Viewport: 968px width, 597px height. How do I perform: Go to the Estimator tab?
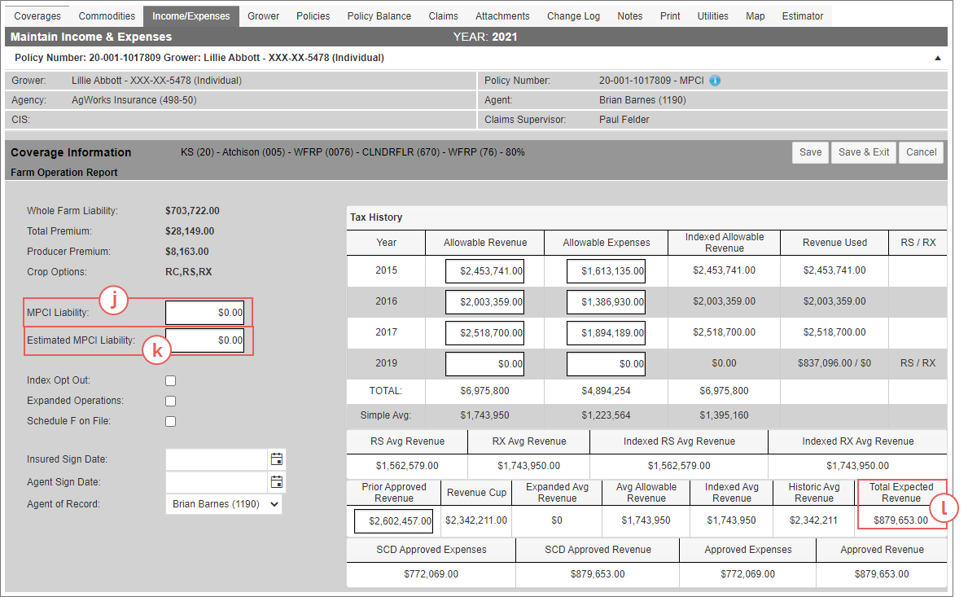(x=802, y=16)
